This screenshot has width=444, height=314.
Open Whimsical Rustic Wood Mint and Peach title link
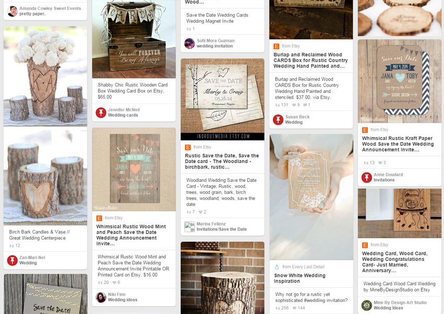tap(131, 235)
